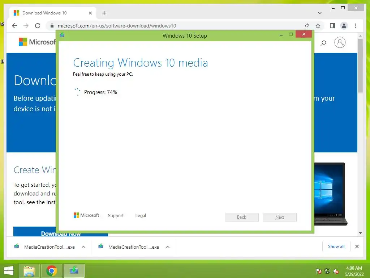This screenshot has width=370, height=278.
Task: Open the Support link in Setup
Action: [x=116, y=216]
